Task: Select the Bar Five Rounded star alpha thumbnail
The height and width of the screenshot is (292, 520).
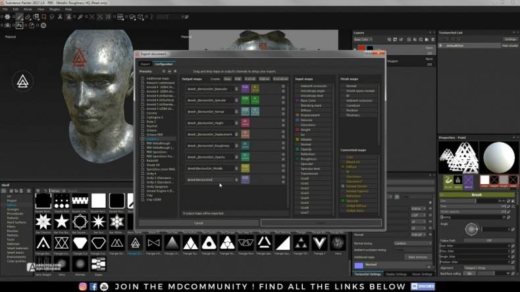Action: (x=62, y=222)
